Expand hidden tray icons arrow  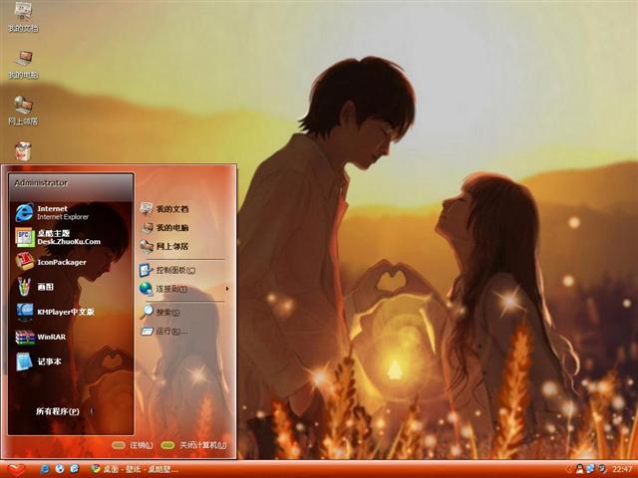click(569, 469)
